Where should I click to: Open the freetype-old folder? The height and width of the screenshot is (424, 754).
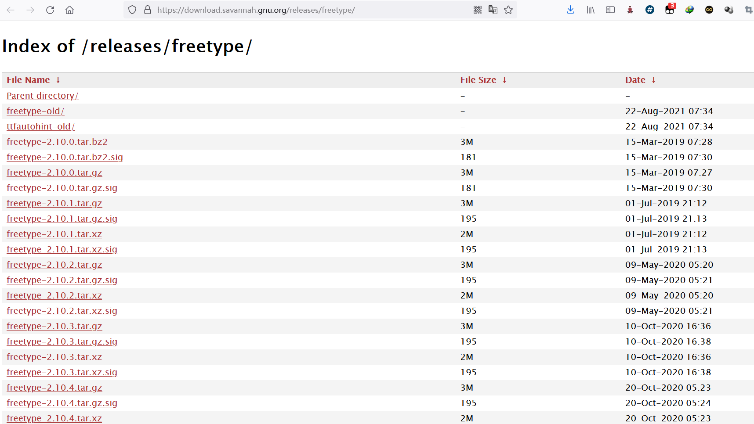[x=36, y=111]
